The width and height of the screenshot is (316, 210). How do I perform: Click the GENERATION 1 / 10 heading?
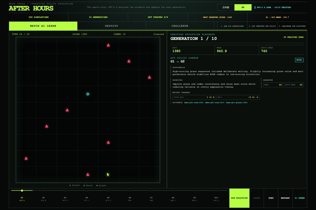193,39
